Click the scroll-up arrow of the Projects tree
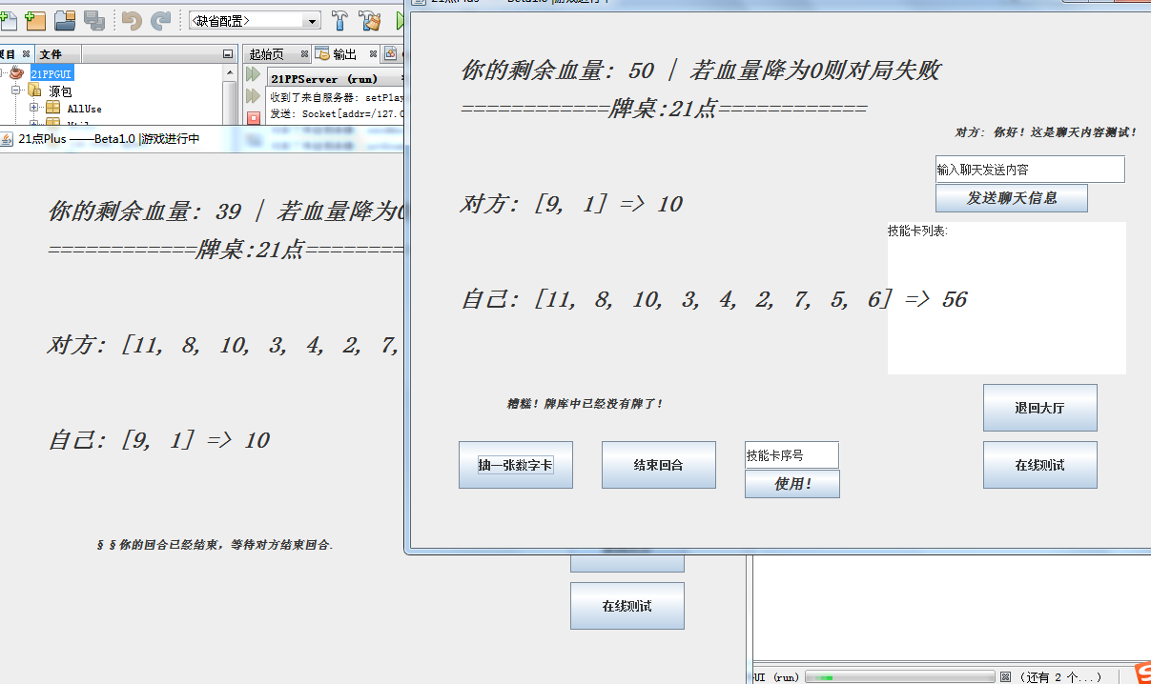The height and width of the screenshot is (684, 1151). 230,73
